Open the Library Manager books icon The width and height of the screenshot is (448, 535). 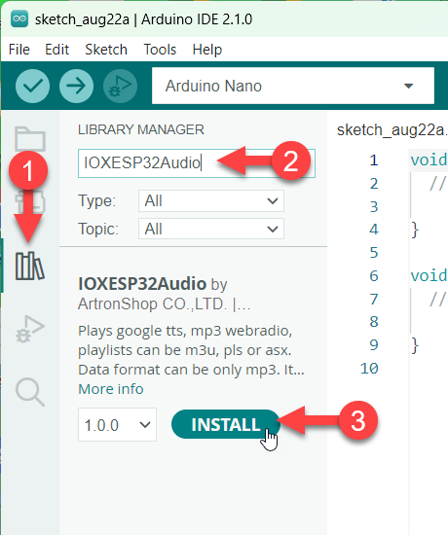coord(30,267)
